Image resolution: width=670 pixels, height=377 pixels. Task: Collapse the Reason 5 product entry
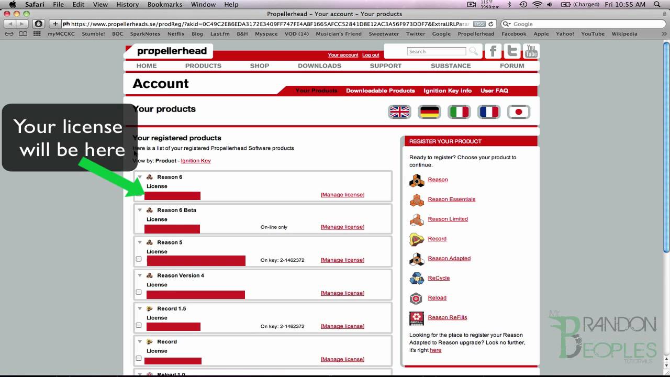pos(140,242)
